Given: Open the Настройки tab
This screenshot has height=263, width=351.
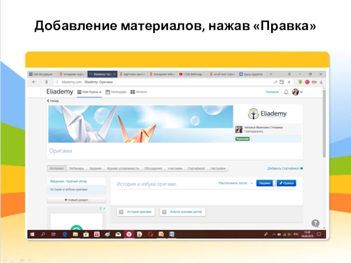Looking at the screenshot, I should pos(218,168).
